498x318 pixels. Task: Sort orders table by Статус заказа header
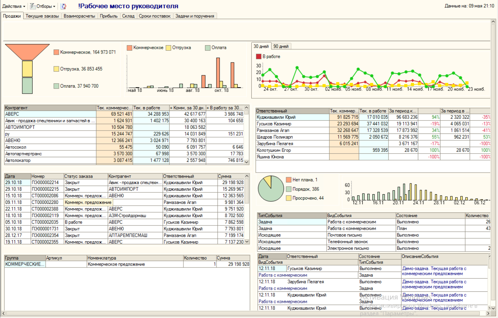[85, 176]
